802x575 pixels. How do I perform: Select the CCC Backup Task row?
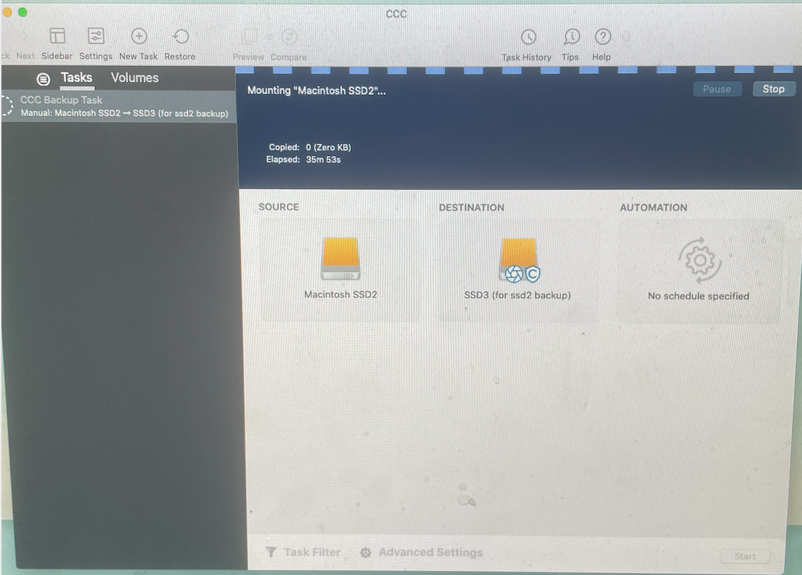[x=119, y=106]
